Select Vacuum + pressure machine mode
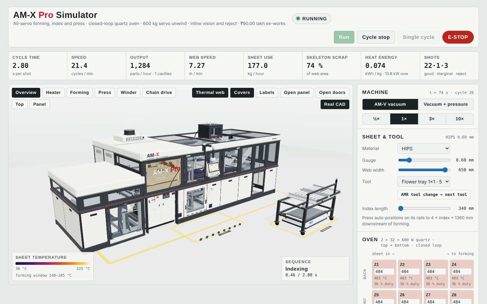Viewport: 487px width, 304px height. [x=446, y=104]
